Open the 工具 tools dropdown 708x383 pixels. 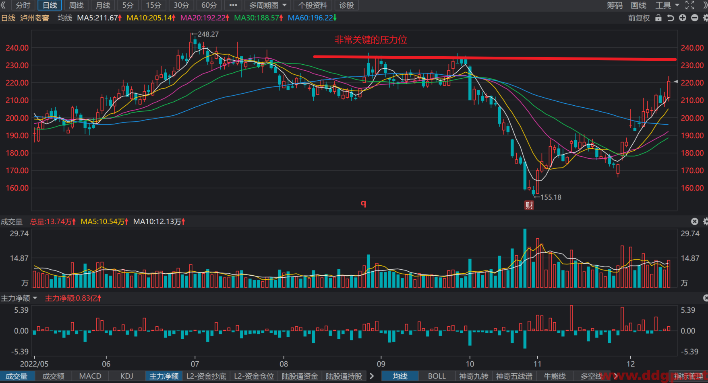tap(667, 5)
